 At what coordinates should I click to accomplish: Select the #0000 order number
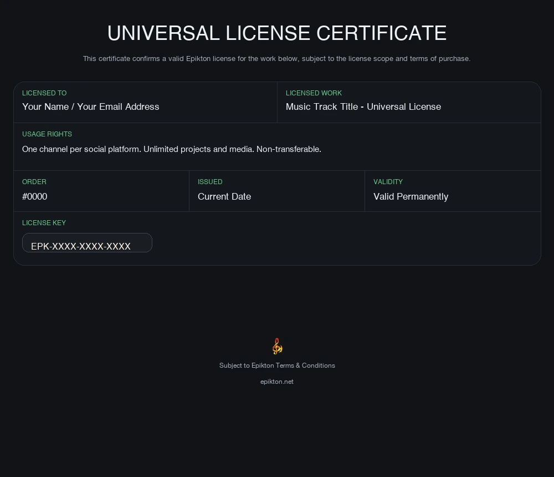(x=34, y=196)
